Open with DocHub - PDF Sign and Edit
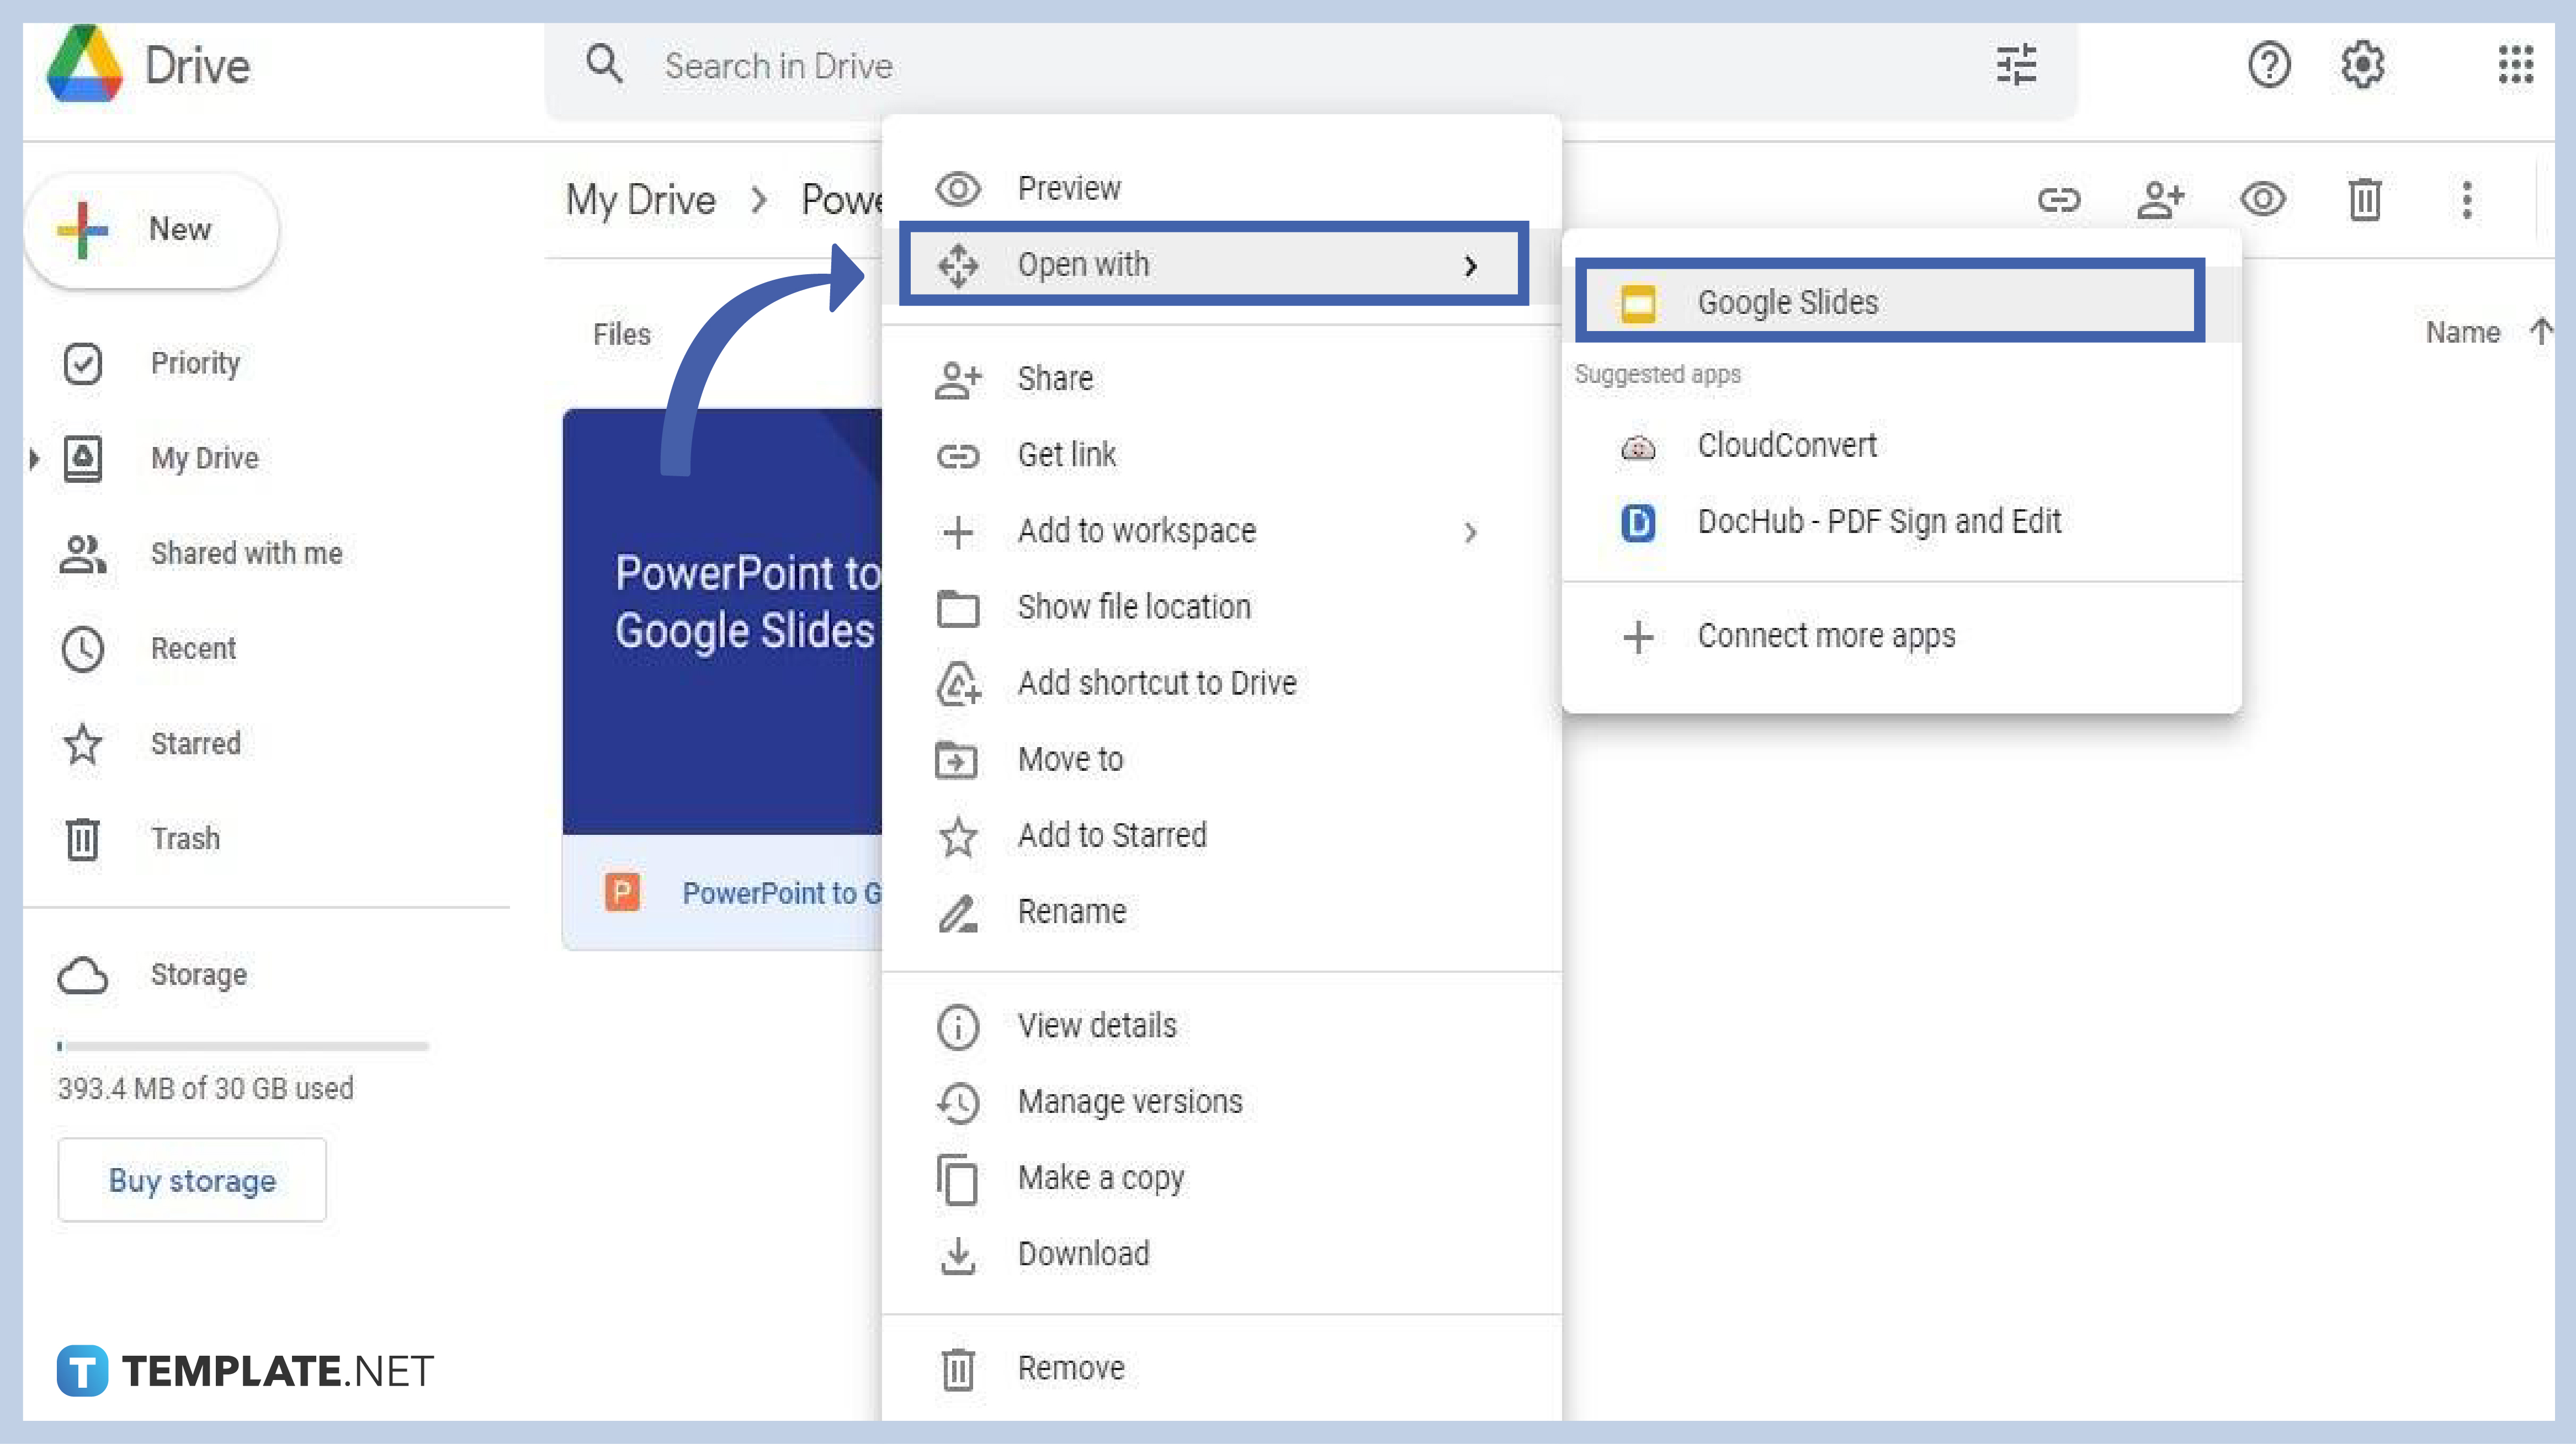 1901,521
